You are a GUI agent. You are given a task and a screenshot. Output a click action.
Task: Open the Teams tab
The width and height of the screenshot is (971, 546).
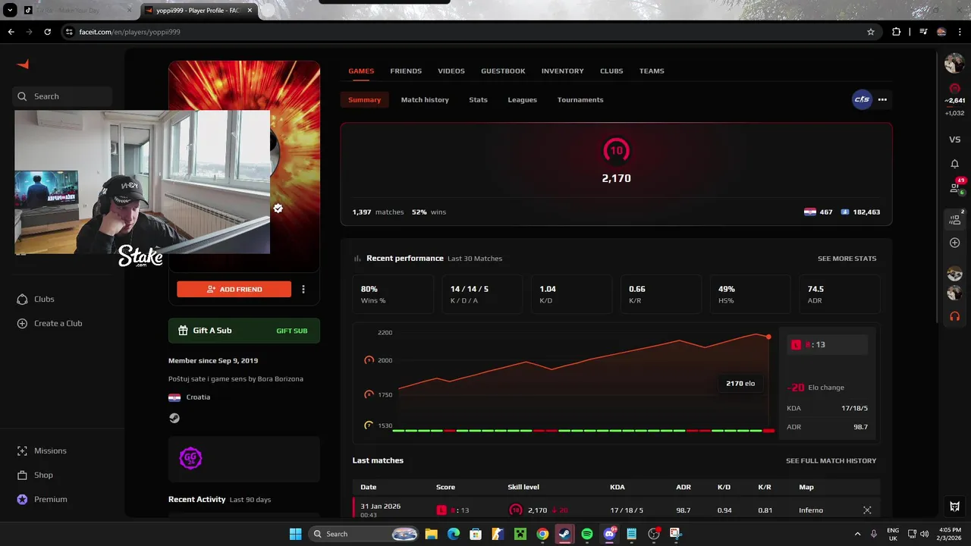coord(652,71)
